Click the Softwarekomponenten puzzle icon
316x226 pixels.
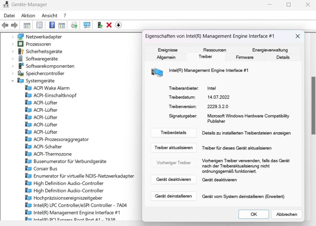(x=21, y=66)
